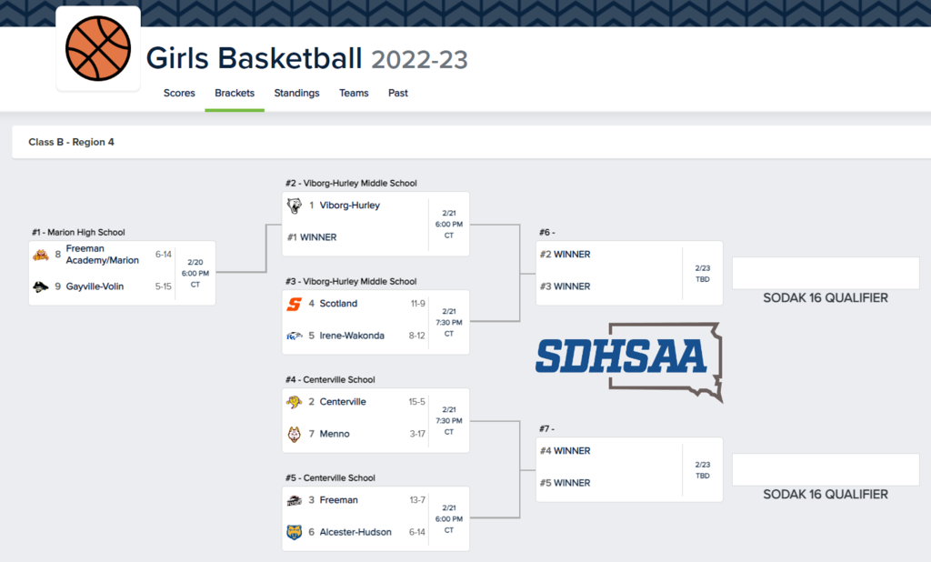This screenshot has width=931, height=562.
Task: Click the Centerville team logo
Action: tap(295, 402)
